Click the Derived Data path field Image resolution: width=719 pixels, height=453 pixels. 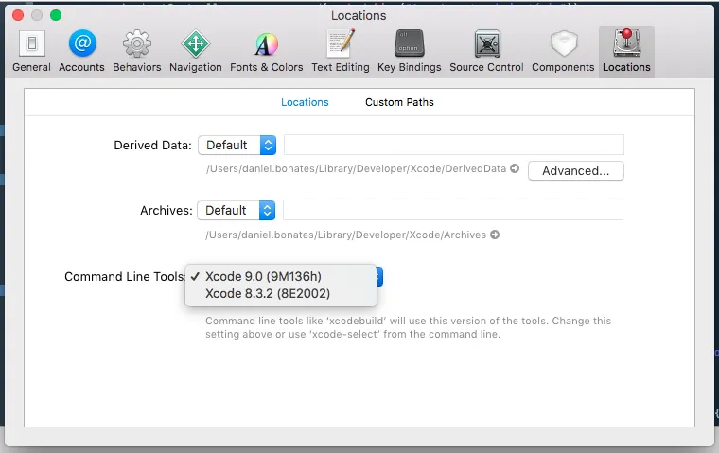pos(454,145)
